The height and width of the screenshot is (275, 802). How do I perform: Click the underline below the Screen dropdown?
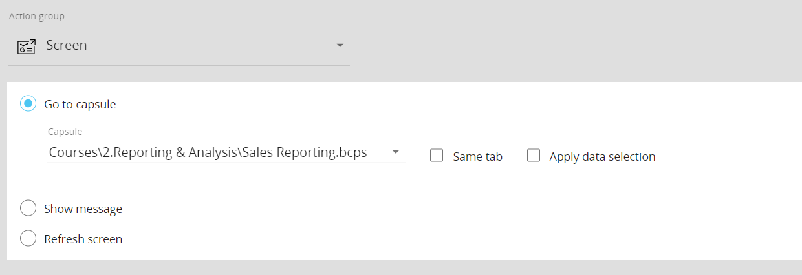coord(179,65)
